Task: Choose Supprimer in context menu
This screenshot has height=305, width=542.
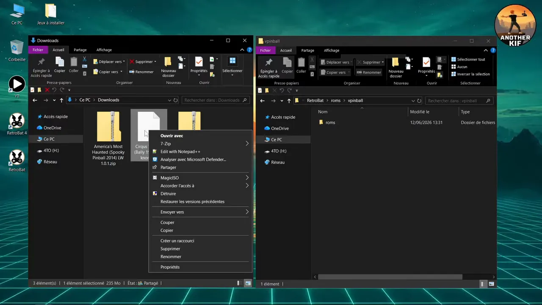Action: 200,249
